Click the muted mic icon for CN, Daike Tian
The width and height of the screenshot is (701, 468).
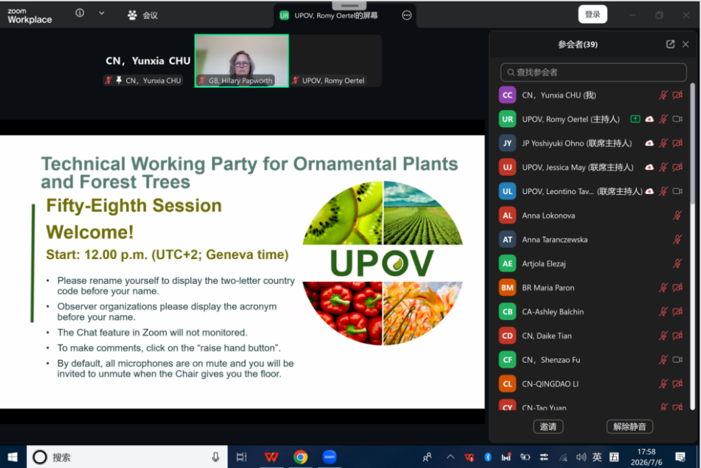(663, 335)
